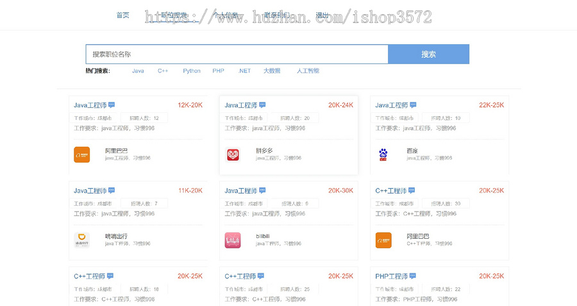Screen dimensions: 577x306
Task: Open Java工程师 title priced 20K-24K
Action: (x=241, y=105)
